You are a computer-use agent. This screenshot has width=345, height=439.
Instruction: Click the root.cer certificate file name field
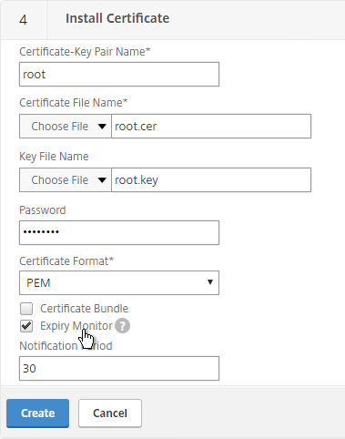click(x=211, y=127)
